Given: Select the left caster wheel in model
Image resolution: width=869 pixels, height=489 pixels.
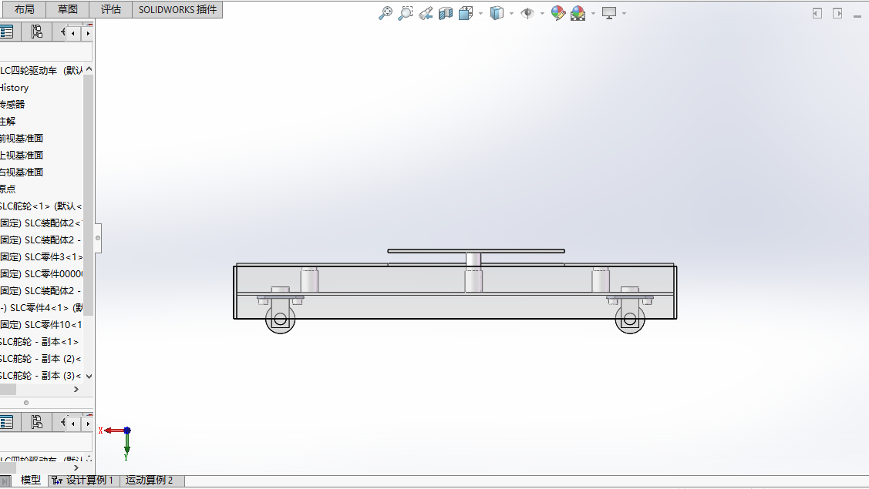Looking at the screenshot, I should pyautogui.click(x=280, y=319).
